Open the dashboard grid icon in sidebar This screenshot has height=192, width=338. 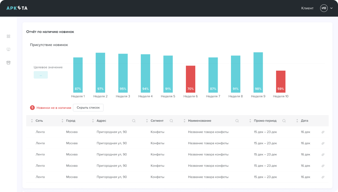pyautogui.click(x=8, y=36)
